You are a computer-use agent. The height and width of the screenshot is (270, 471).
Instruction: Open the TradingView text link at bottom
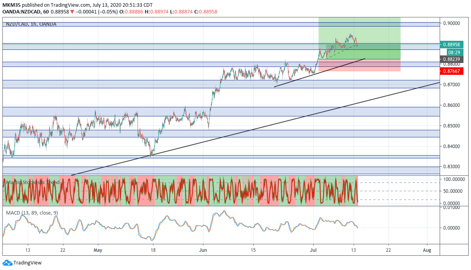pos(27,263)
